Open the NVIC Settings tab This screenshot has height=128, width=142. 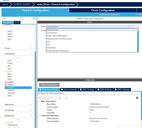pyautogui.click(x=87, y=89)
